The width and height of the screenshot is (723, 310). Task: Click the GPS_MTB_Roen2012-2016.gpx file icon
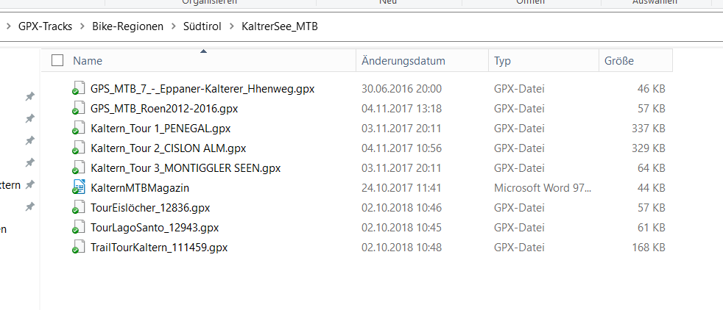click(x=78, y=109)
